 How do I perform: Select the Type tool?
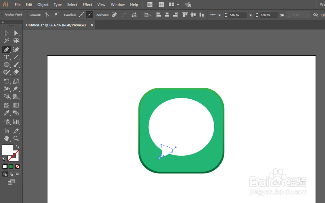click(6, 57)
